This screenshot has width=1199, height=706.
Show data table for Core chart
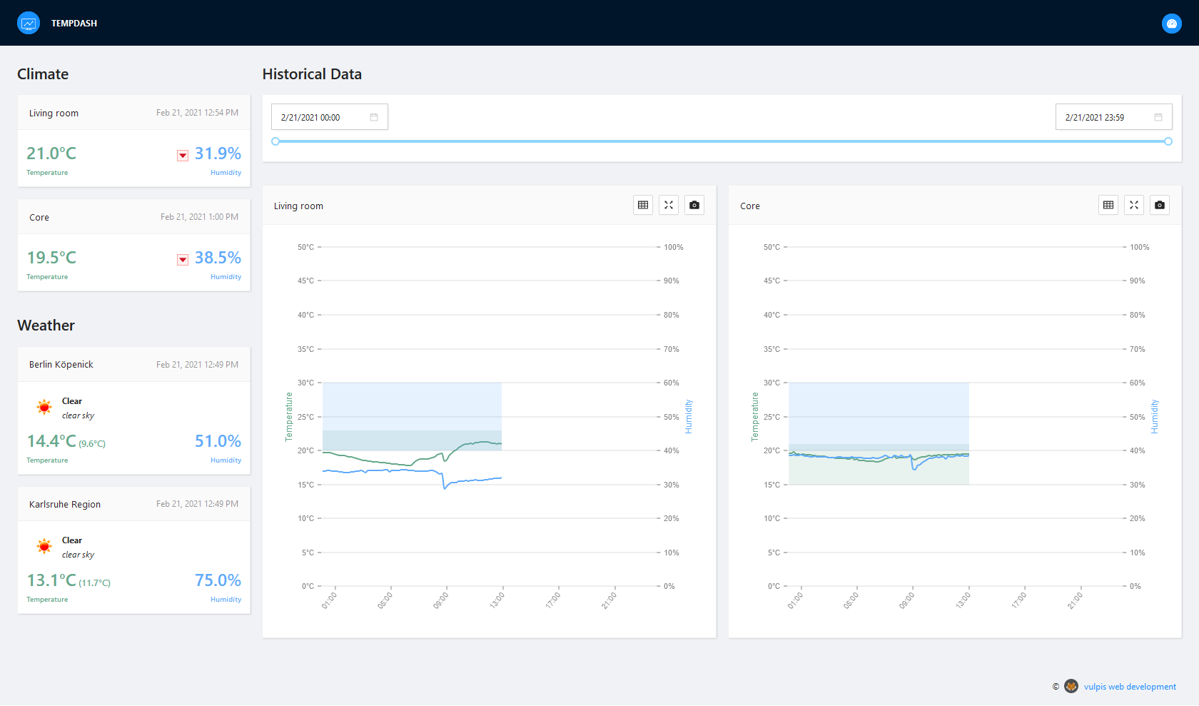pyautogui.click(x=1108, y=205)
